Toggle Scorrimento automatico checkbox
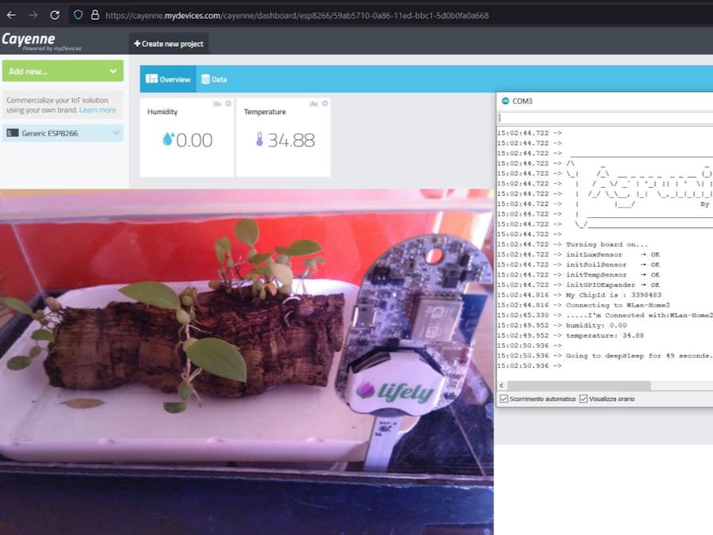Screen dimensions: 713x535 504,399
